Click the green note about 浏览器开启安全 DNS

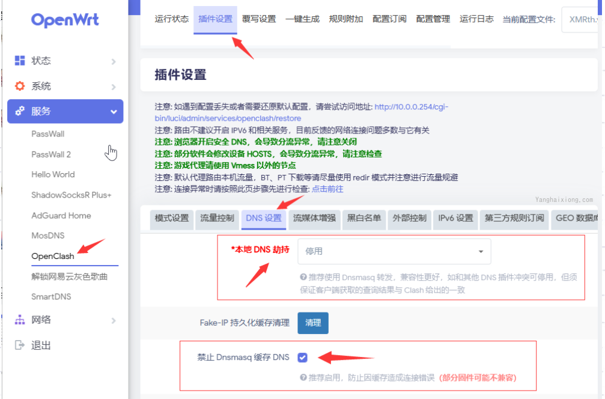[256, 142]
